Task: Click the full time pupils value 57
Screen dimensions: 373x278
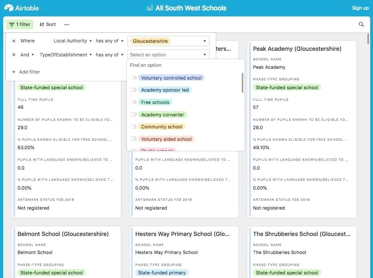Action: click(256, 107)
